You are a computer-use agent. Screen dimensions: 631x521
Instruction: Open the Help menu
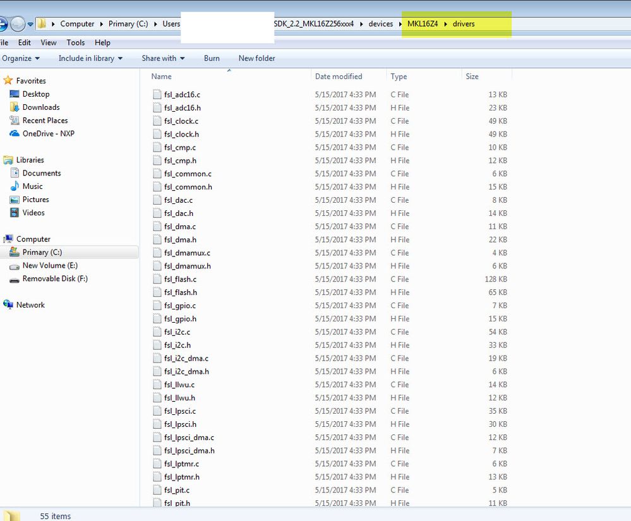pos(102,43)
